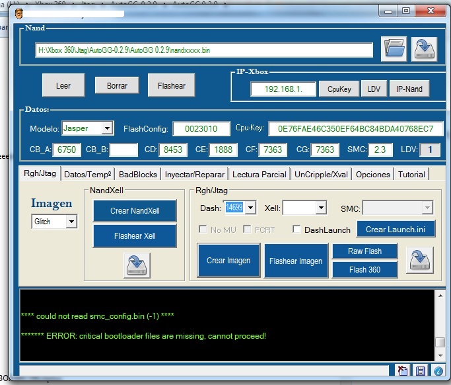Click the Raw Flash button
The width and height of the screenshot is (451, 385).
(364, 251)
